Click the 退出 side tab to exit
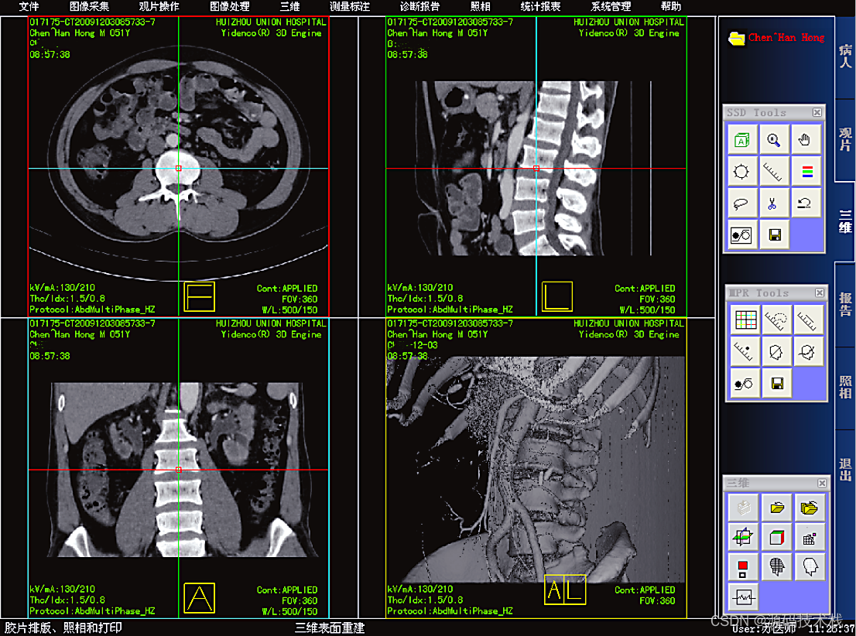The height and width of the screenshot is (636, 856). (x=845, y=470)
